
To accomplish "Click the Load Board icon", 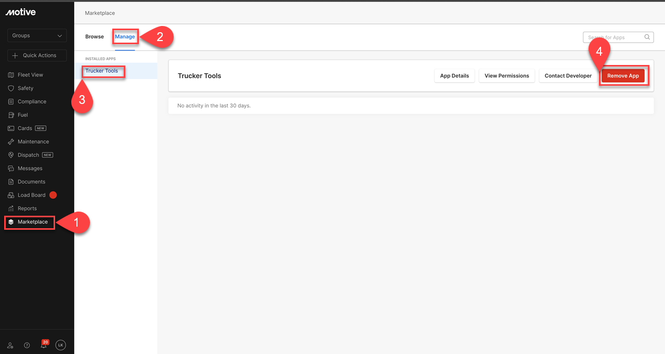I will click(x=11, y=195).
